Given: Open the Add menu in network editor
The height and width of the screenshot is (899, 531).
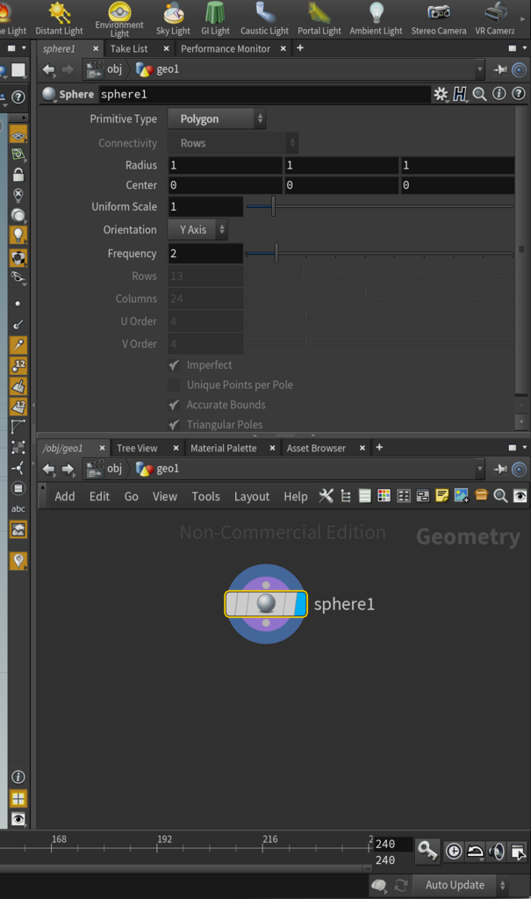Looking at the screenshot, I should click(x=65, y=497).
